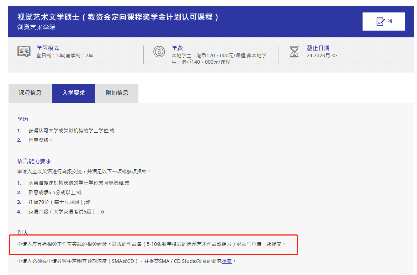The image size is (417, 275).
Task: Click the 语言能力要求 section heading
Action: (34, 161)
